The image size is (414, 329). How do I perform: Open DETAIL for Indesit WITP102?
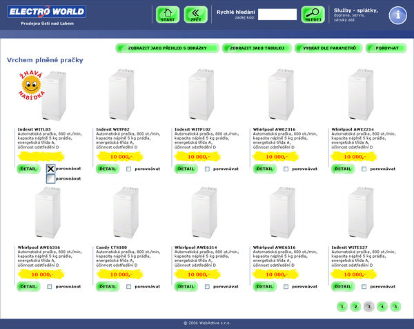point(186,169)
